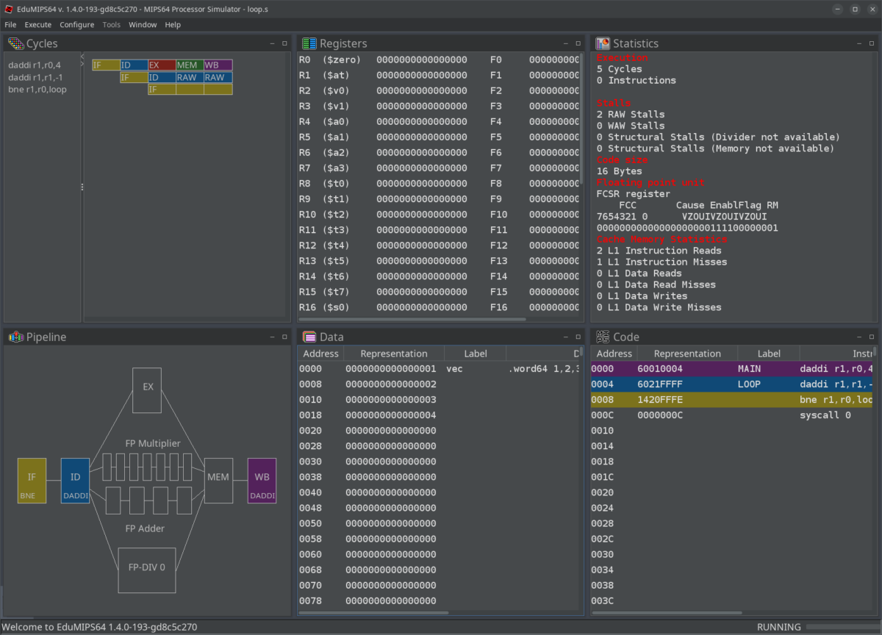This screenshot has width=882, height=635.
Task: Click the Registers panel horizontal scrollbar
Action: point(412,319)
